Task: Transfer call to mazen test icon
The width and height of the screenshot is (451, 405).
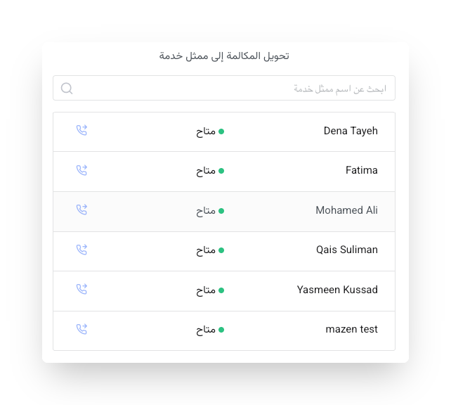Action: coord(81,329)
